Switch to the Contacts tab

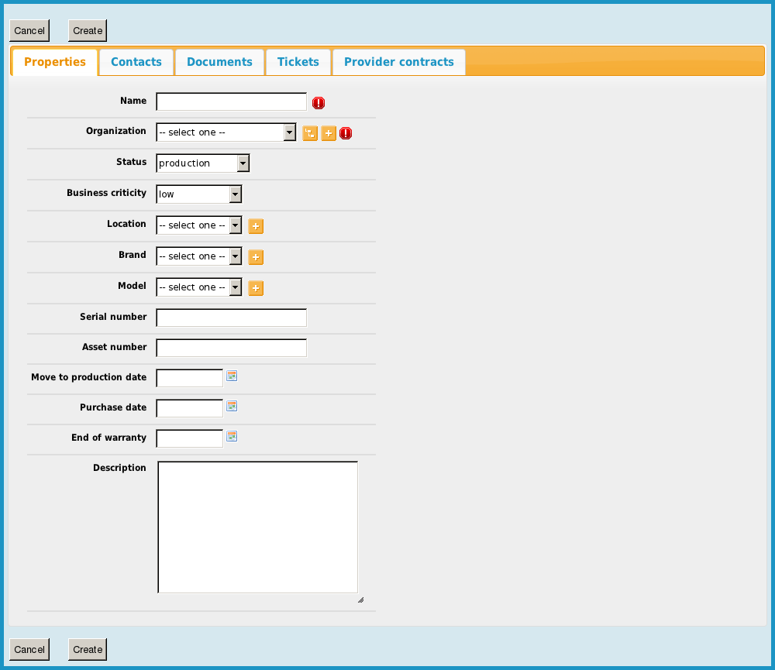(136, 62)
